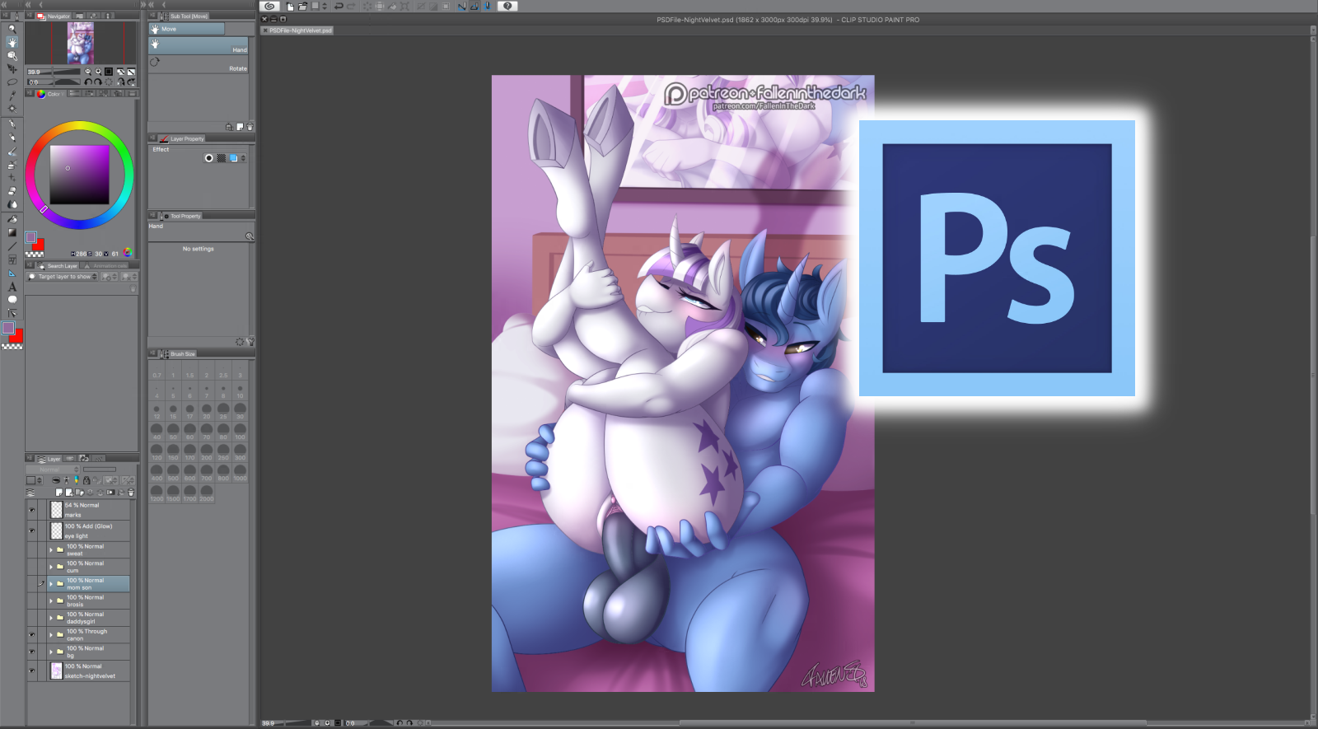The width and height of the screenshot is (1318, 729).
Task: Create a new file from command bar
Action: pyautogui.click(x=290, y=6)
